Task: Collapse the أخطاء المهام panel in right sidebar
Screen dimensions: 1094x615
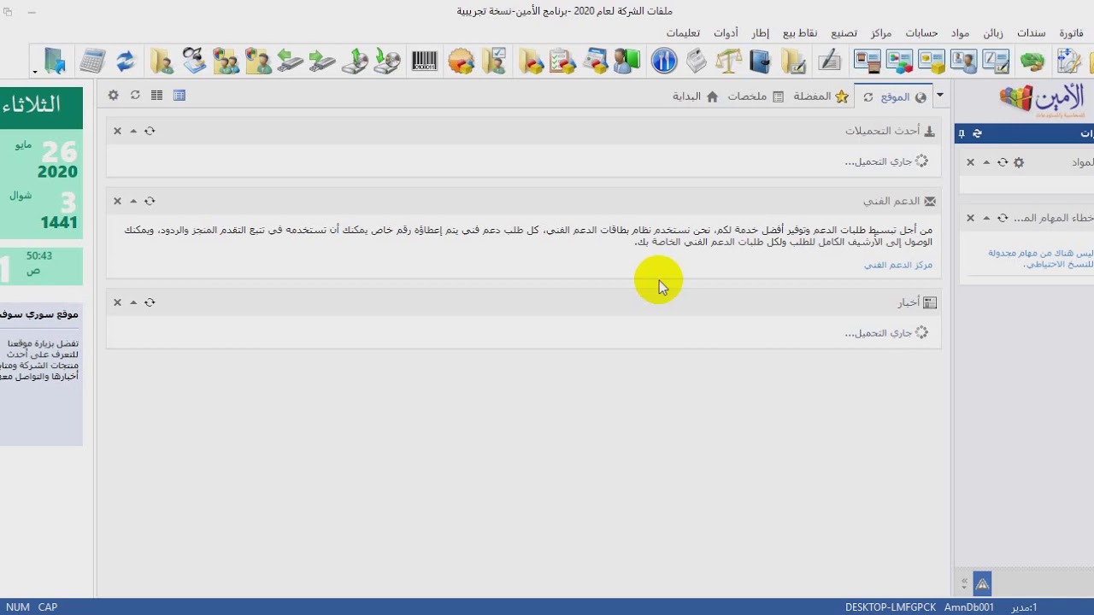Action: coord(986,218)
